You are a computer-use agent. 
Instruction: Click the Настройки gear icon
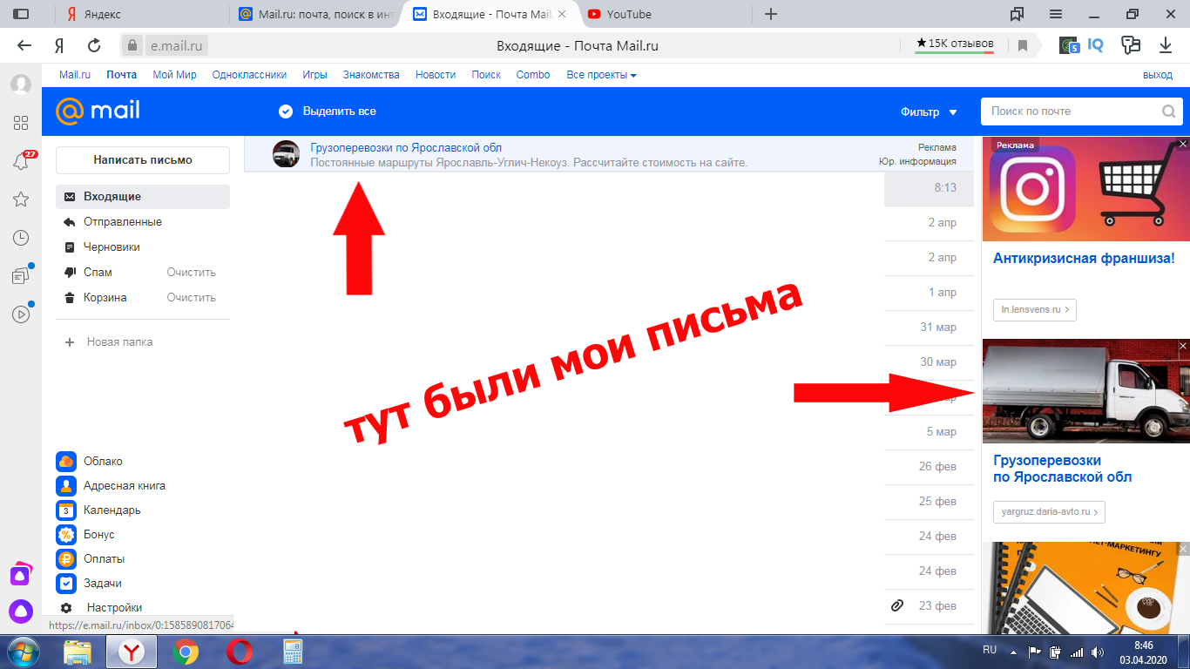point(65,608)
